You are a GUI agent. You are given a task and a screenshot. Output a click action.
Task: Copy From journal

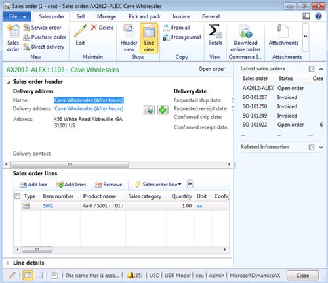[x=182, y=37]
